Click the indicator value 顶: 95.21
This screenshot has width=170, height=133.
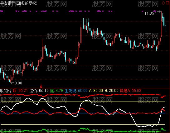(20, 91)
